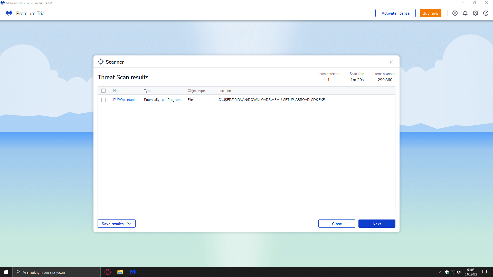Click the Malwarebytes taskbar icon

click(x=133, y=272)
